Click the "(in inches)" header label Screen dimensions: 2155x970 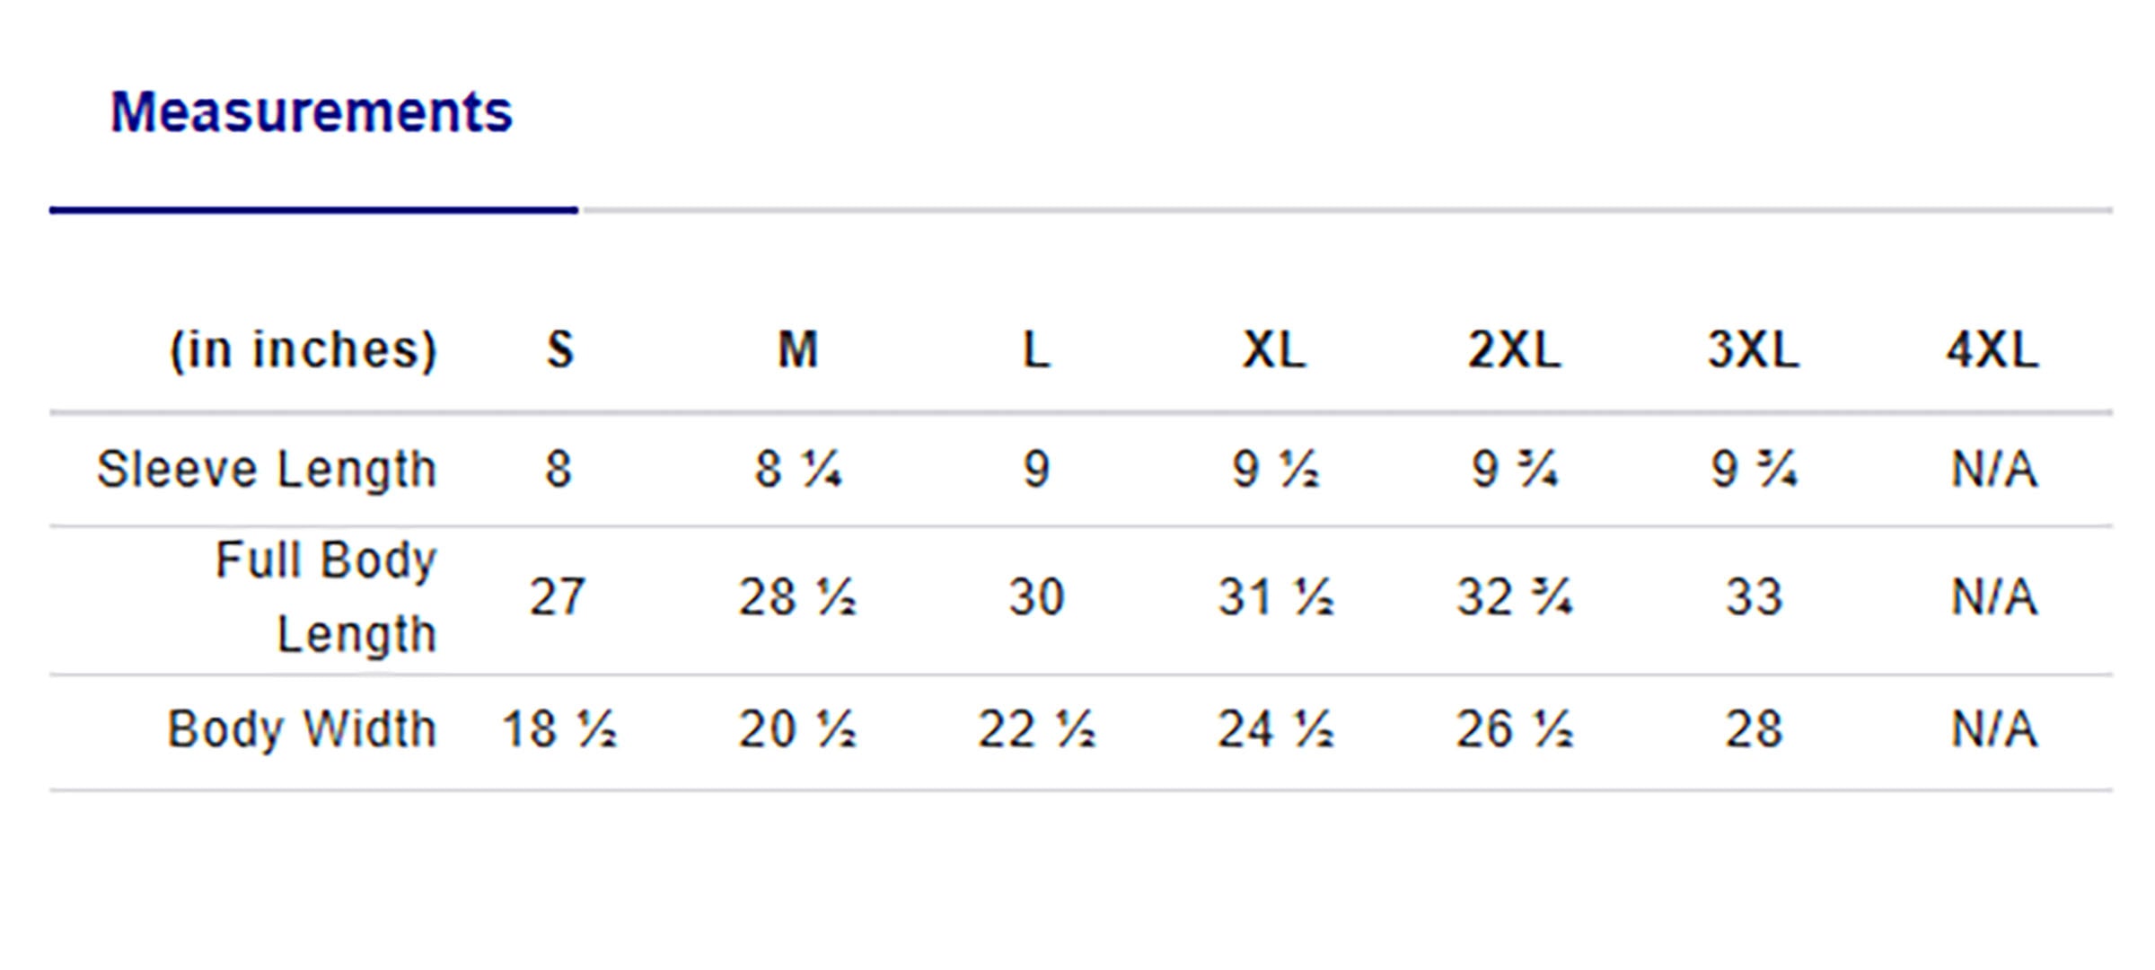click(x=303, y=349)
